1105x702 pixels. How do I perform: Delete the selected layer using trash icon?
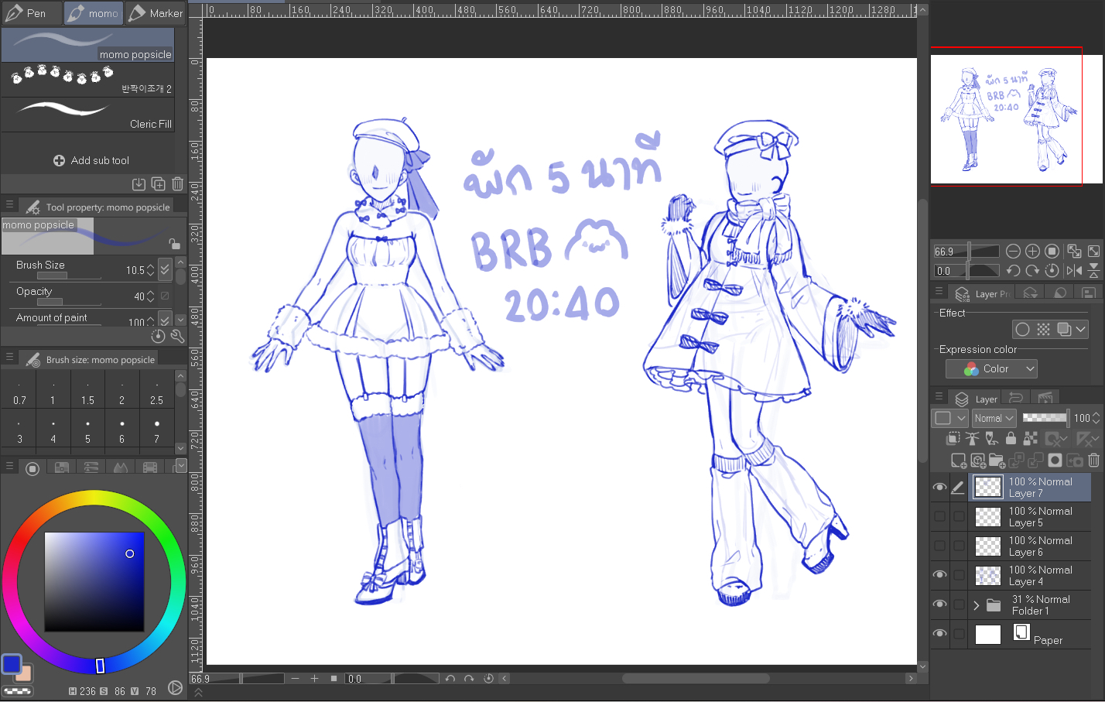1093,461
